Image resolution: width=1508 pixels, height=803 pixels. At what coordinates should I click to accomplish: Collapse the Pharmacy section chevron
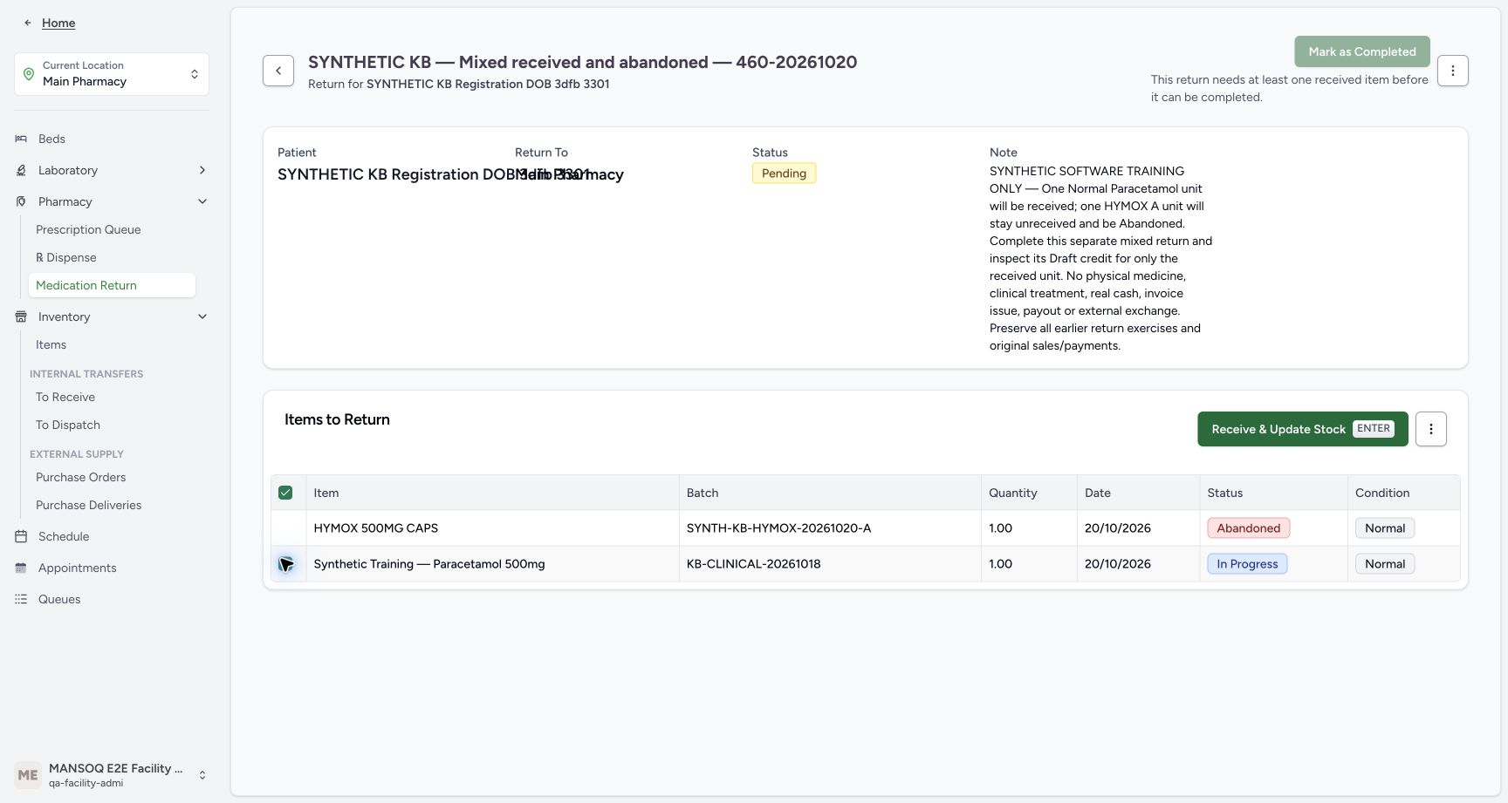point(202,201)
